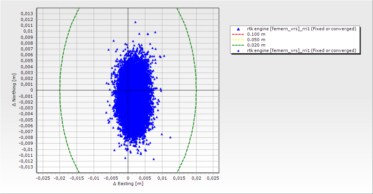Click the -0,013 tick label on vertical axis
Viewport: 373px width, 194px height.
click(x=25, y=167)
